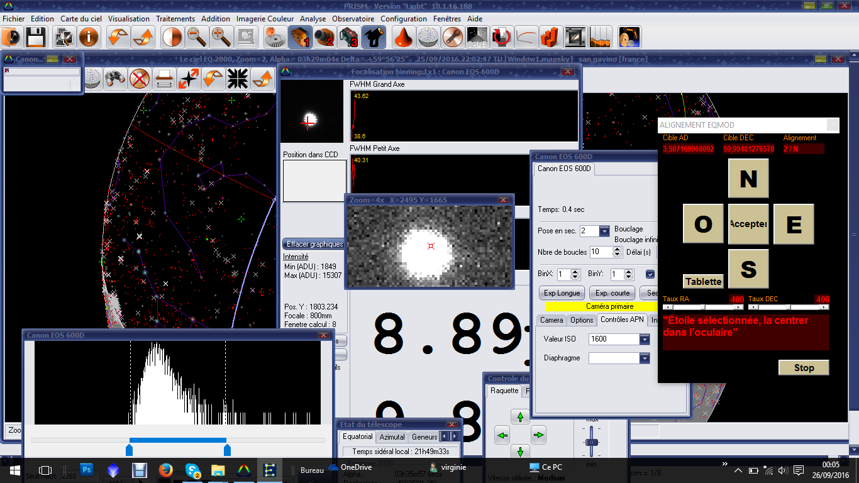Click the printer icon in sky map toolbar

click(164, 79)
